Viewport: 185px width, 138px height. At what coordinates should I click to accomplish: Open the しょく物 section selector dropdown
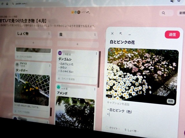132,130
